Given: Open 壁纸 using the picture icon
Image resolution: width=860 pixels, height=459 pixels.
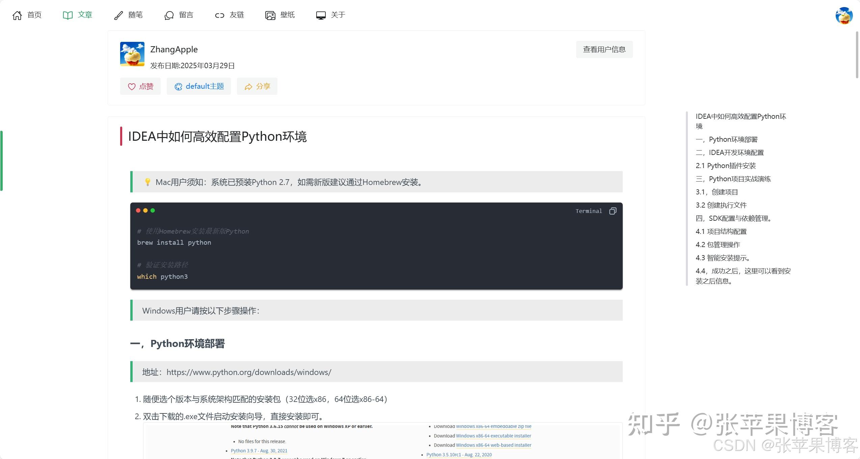Looking at the screenshot, I should point(270,15).
